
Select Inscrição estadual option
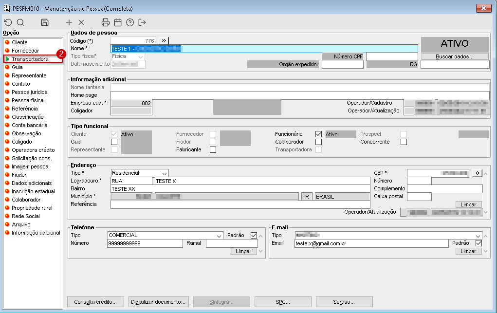click(x=33, y=191)
